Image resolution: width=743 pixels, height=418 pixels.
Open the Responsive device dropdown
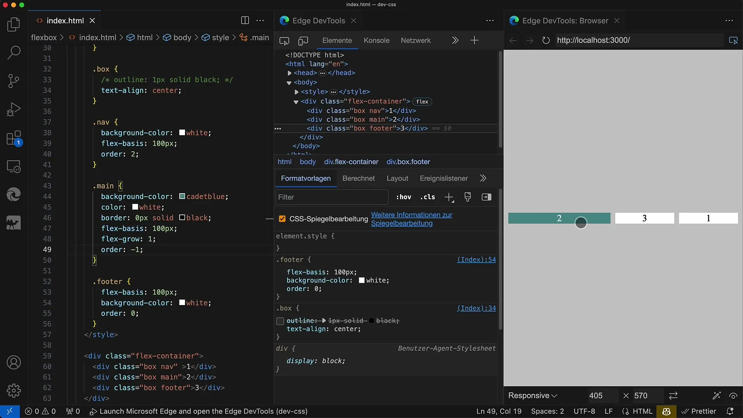[532, 396]
